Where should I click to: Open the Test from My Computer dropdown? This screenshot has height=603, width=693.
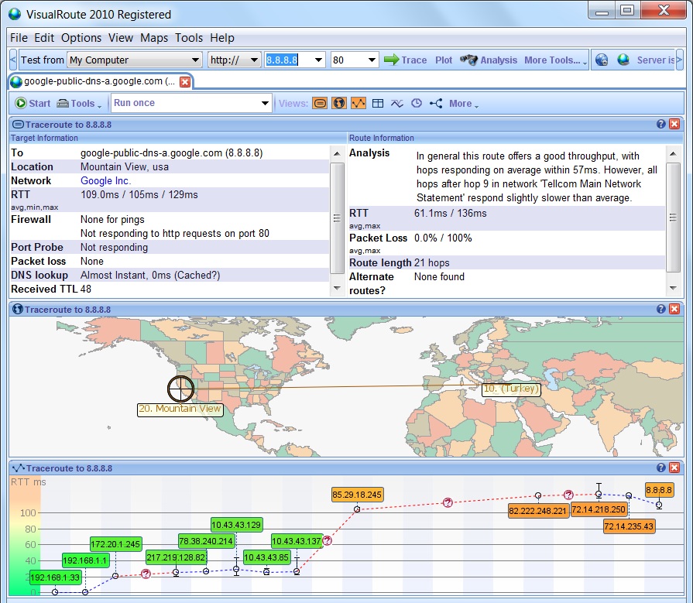click(135, 60)
